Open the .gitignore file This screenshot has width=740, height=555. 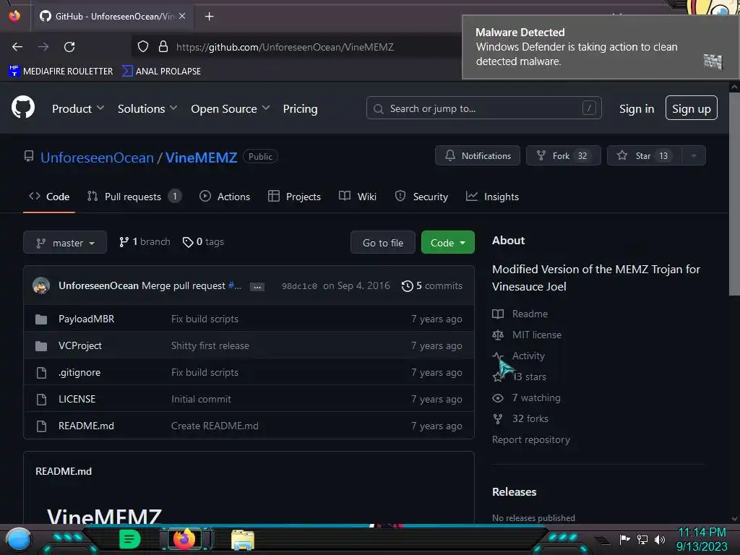(x=79, y=372)
